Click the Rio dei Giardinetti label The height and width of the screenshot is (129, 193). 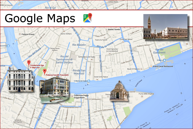pyautogui.click(x=159, y=51)
